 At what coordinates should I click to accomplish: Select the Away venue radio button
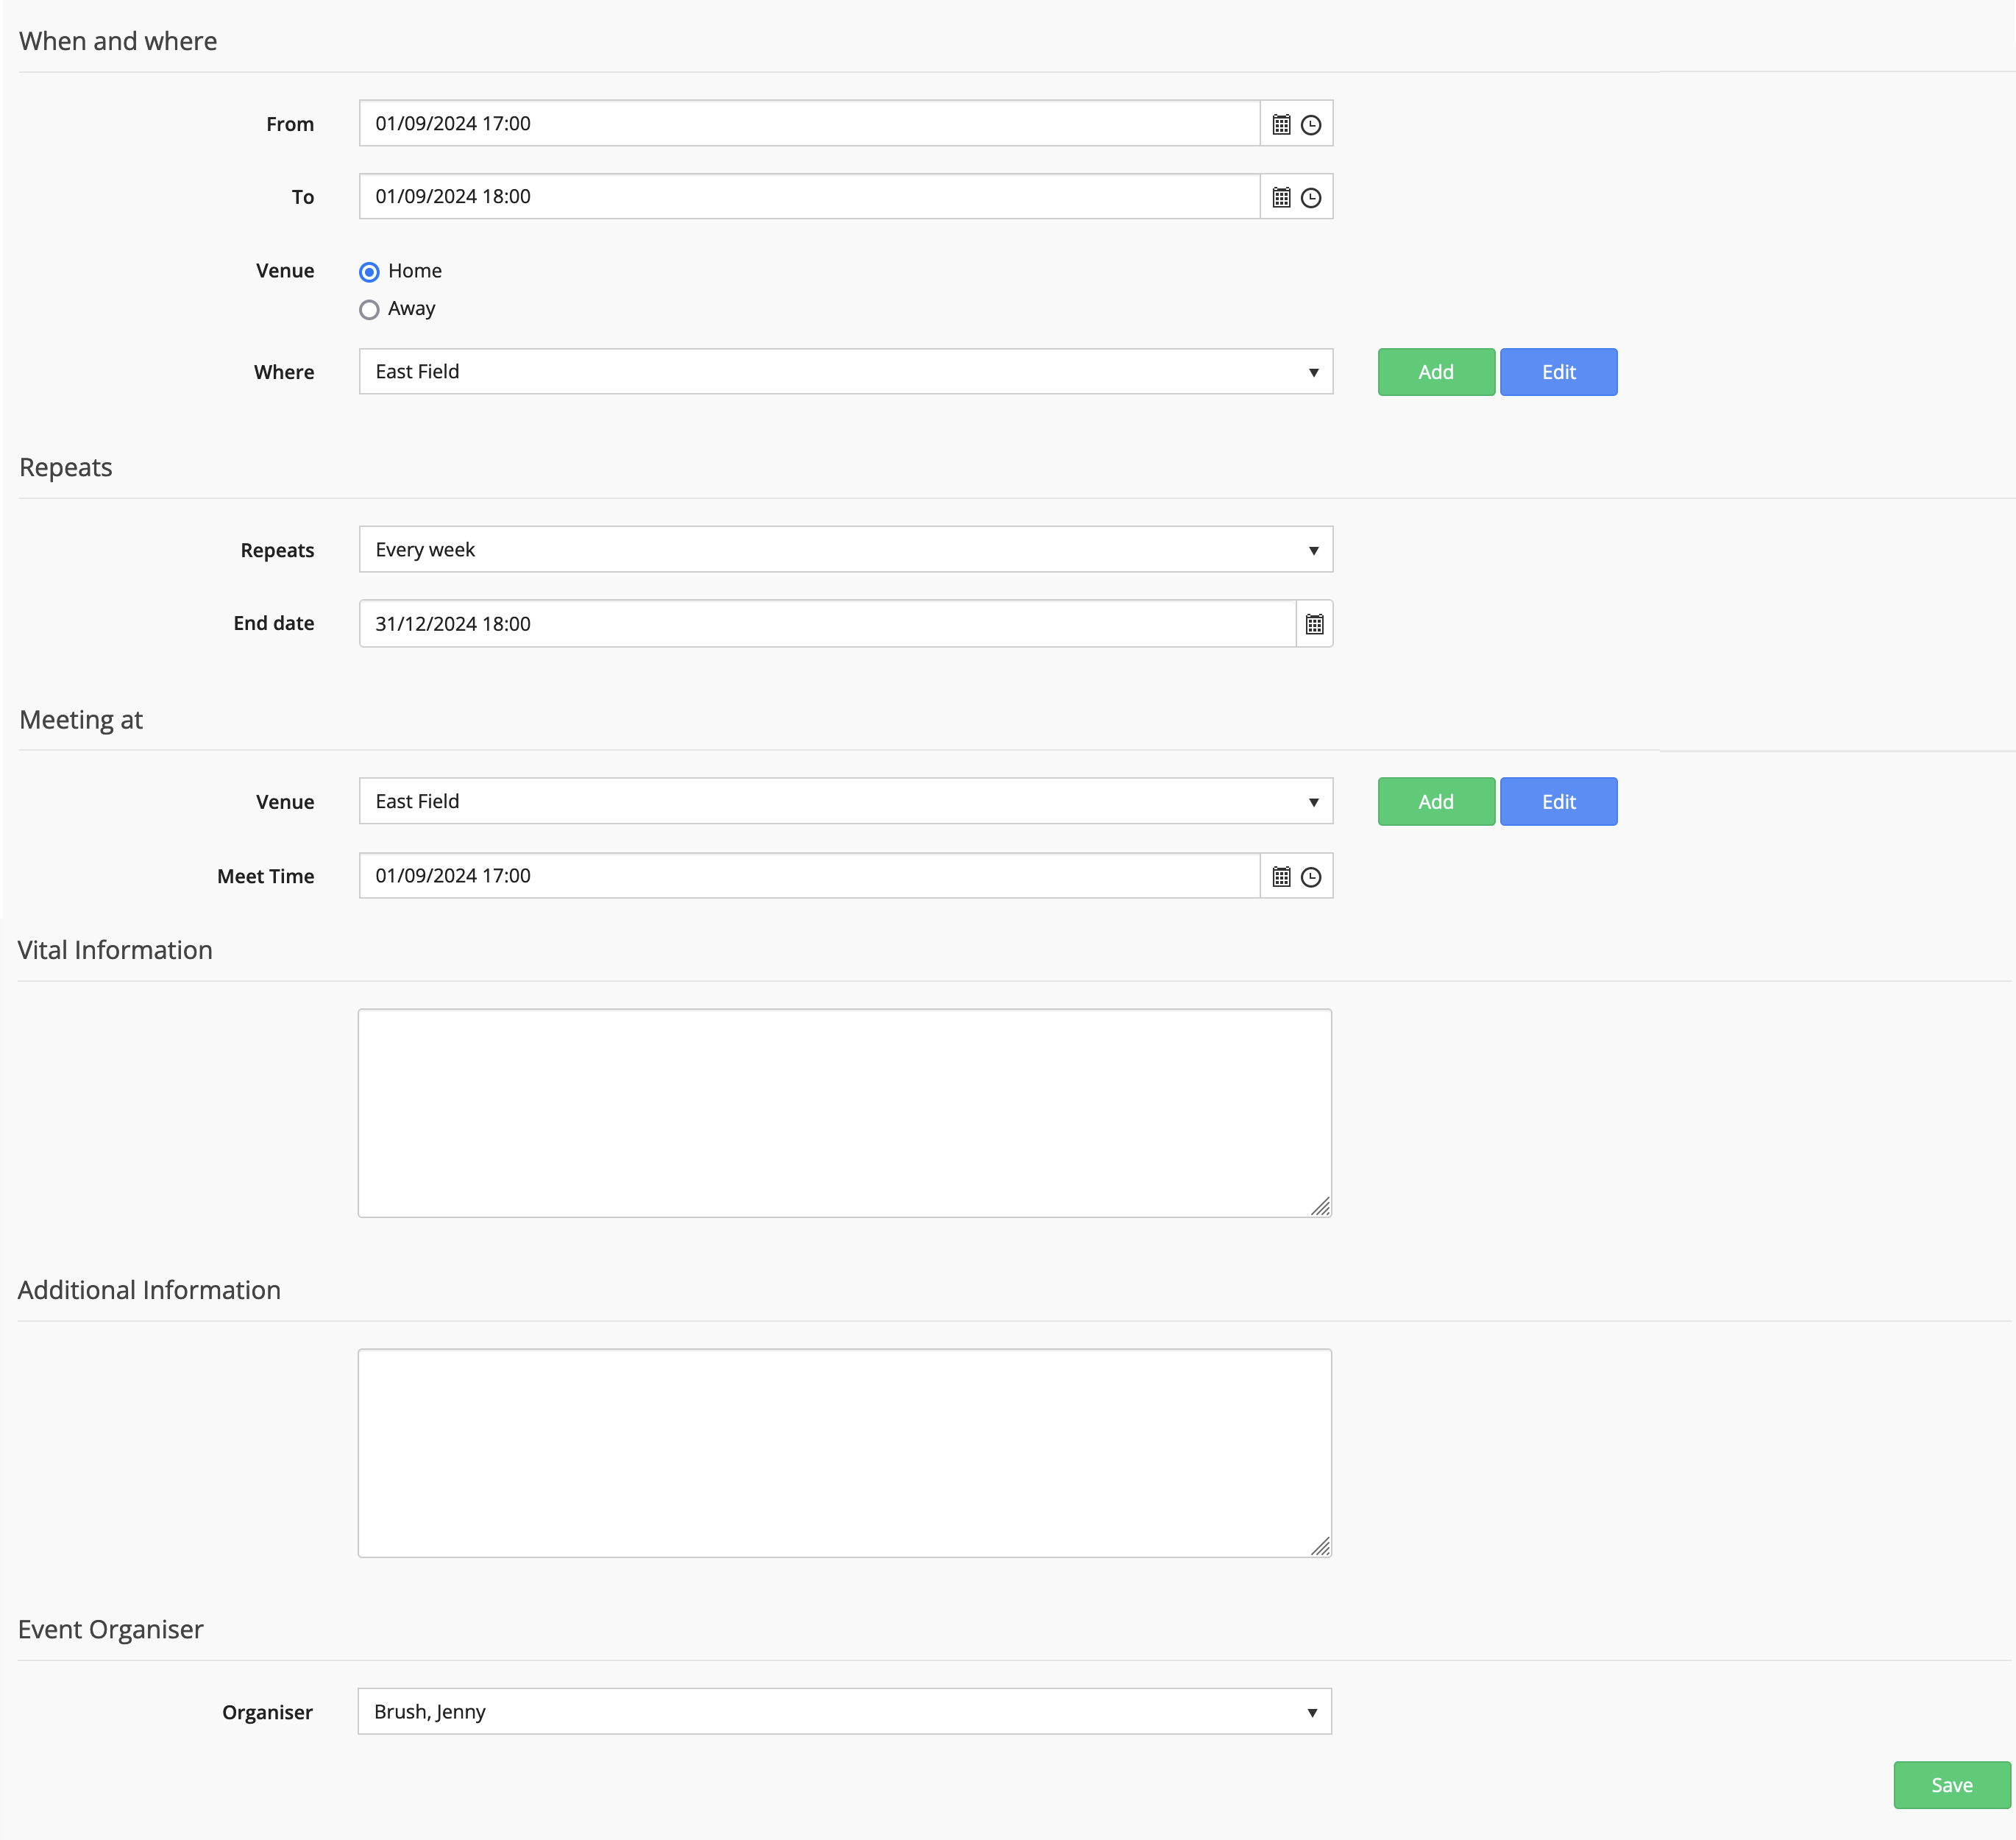point(369,309)
